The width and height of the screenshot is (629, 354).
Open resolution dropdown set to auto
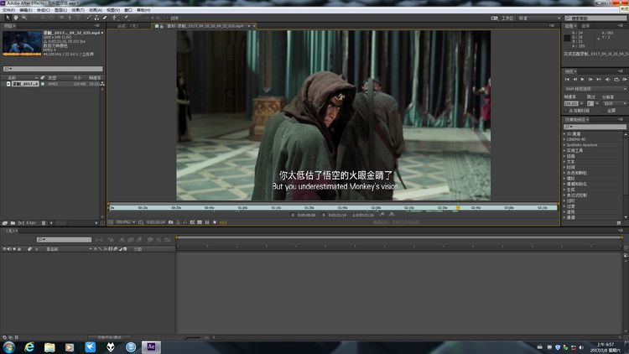pos(615,103)
